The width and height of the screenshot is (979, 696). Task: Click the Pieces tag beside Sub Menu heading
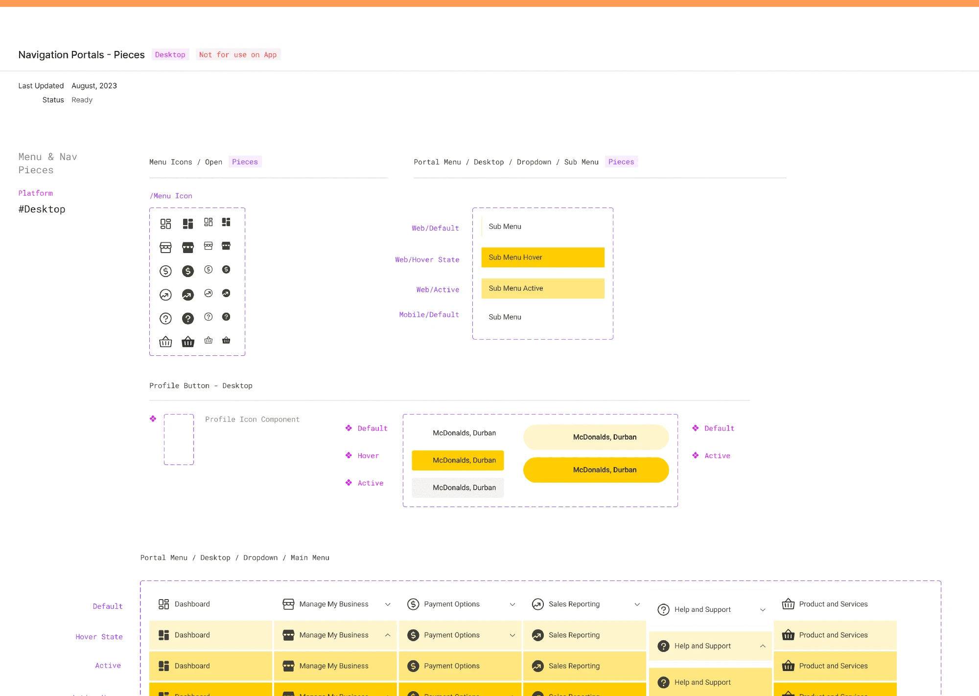621,162
